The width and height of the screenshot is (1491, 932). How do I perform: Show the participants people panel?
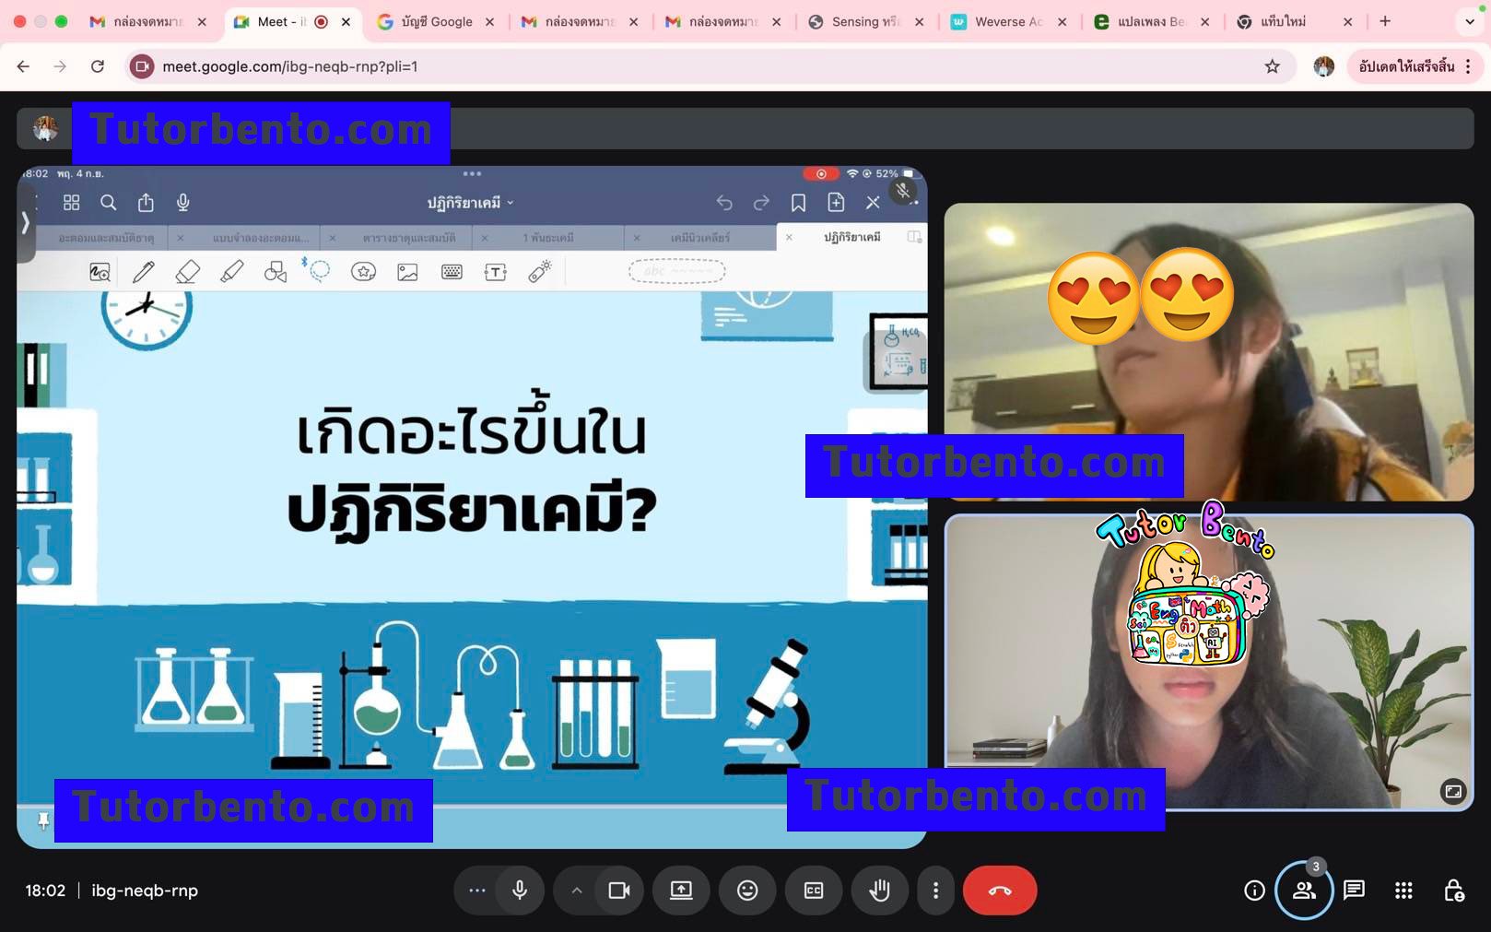(1304, 891)
